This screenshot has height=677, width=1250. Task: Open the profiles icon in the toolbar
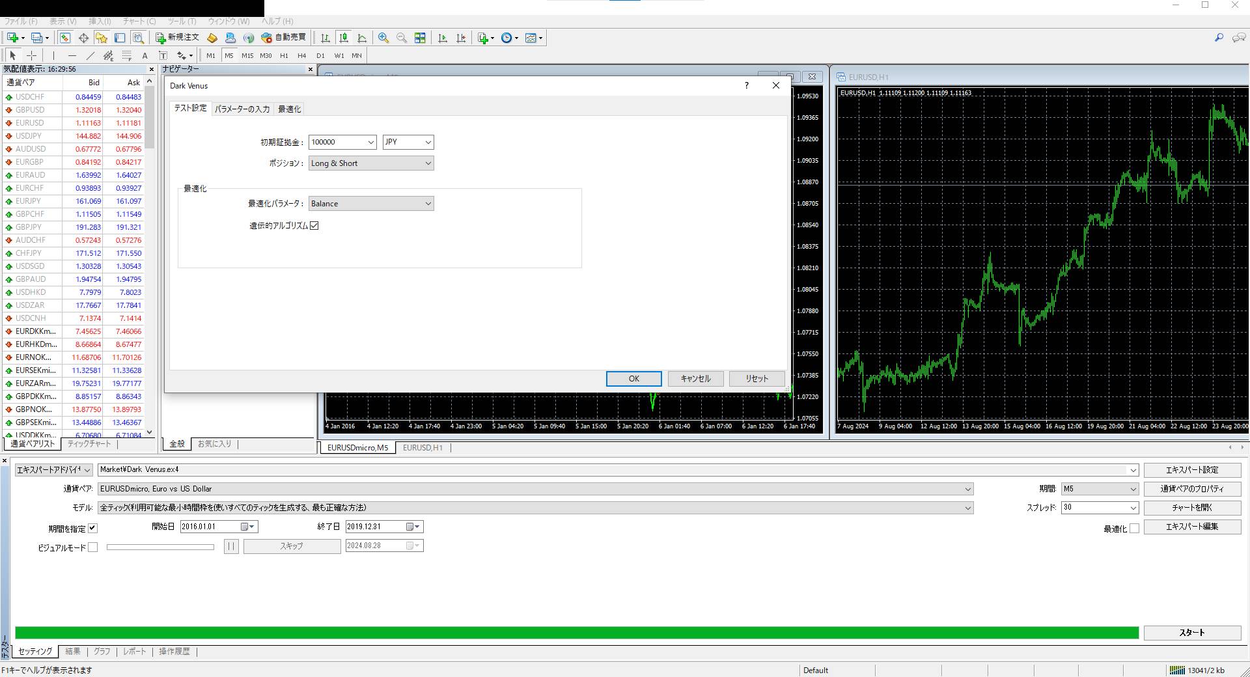(x=38, y=38)
